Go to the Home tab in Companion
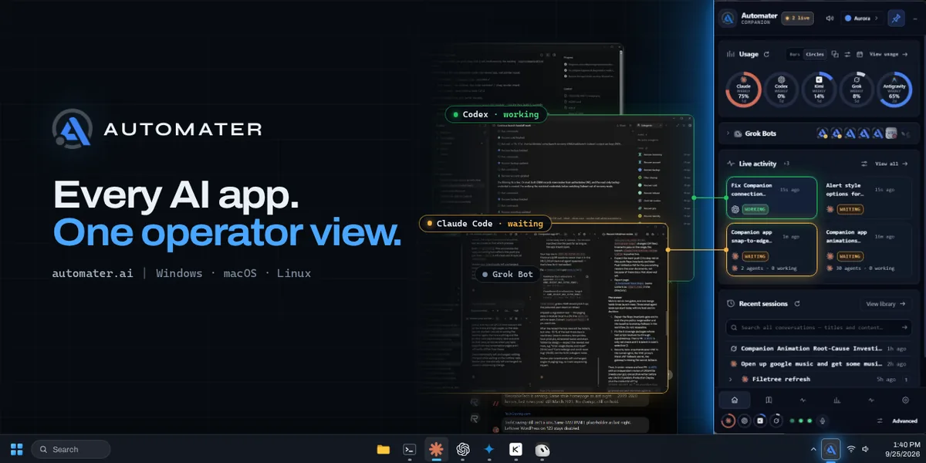The height and width of the screenshot is (463, 926). pos(735,400)
